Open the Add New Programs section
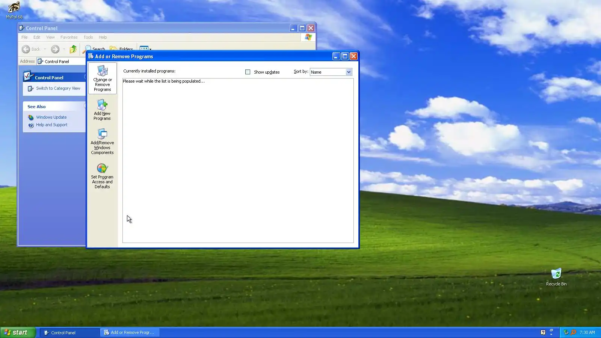The height and width of the screenshot is (338, 601). point(102,110)
